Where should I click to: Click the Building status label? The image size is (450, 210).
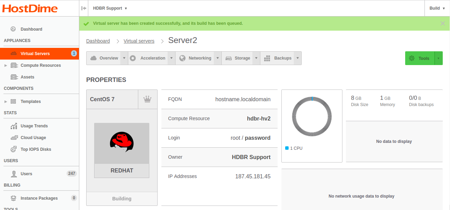122,199
